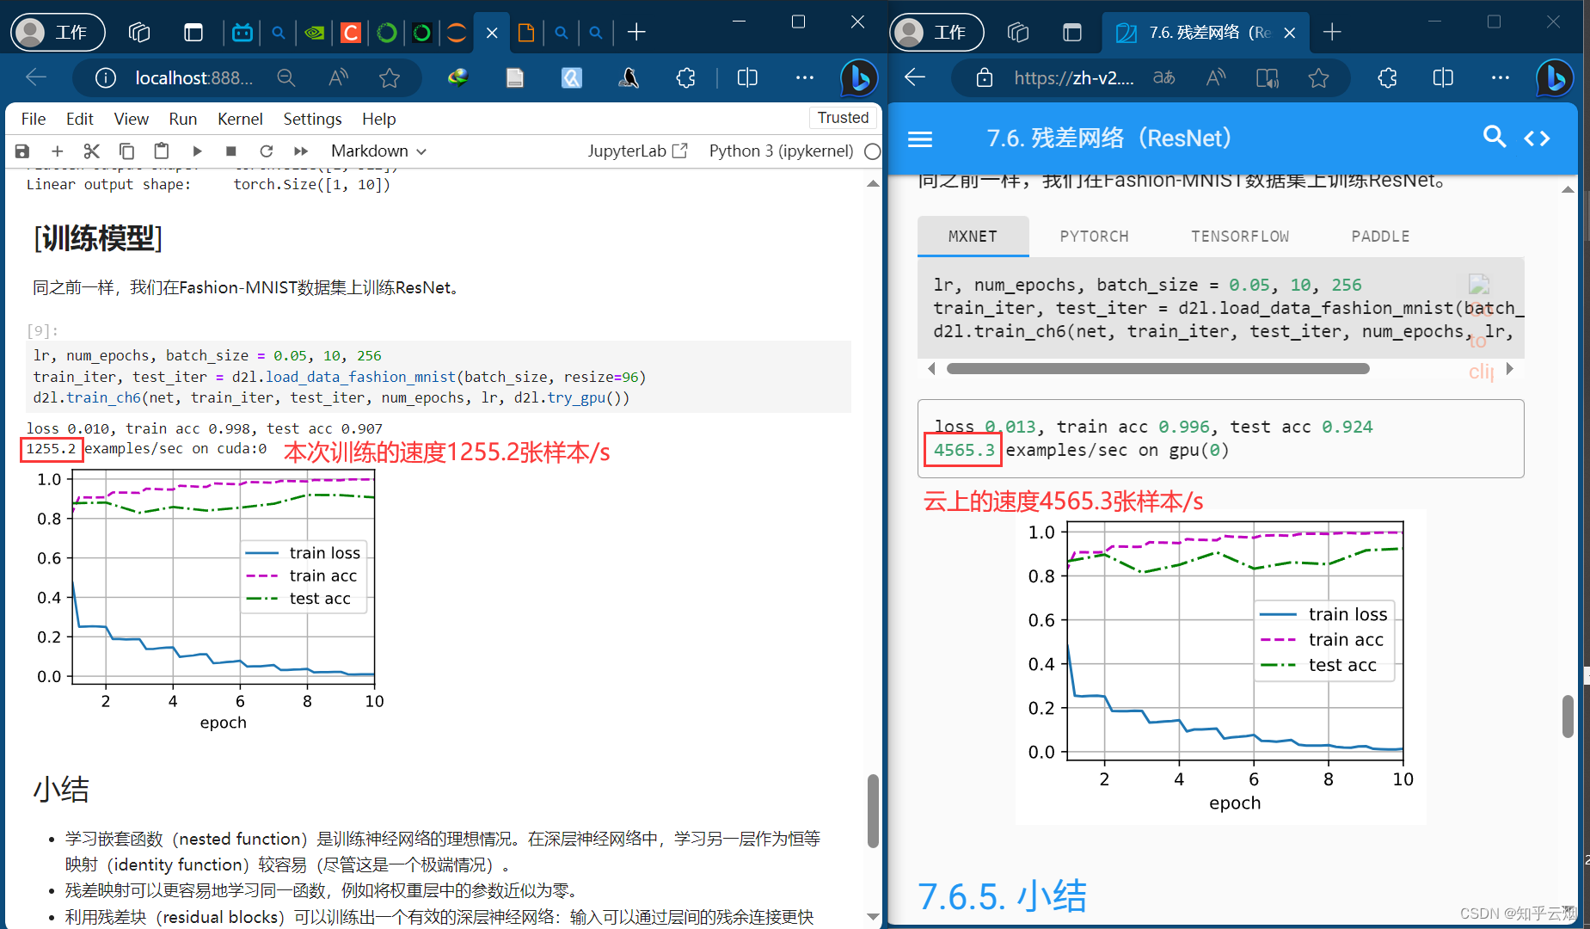Insert a cell below with plus icon
Viewport: 1590px width, 929px height.
[58, 151]
